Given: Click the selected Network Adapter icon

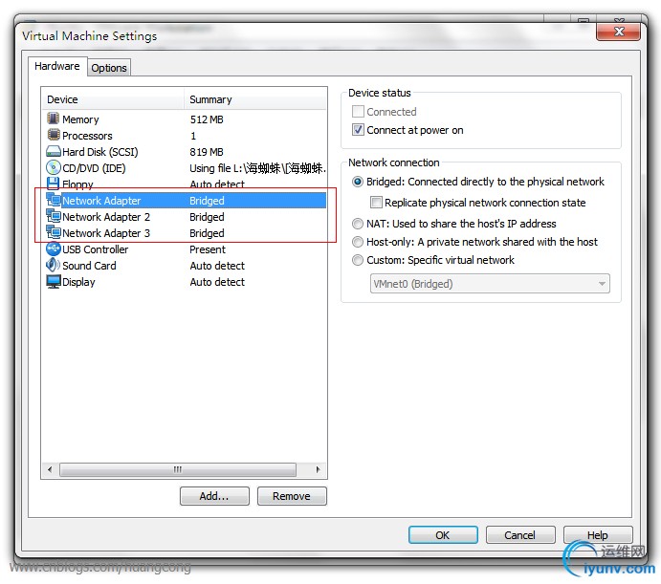Looking at the screenshot, I should [54, 200].
